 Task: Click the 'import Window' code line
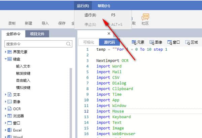tap(111, 106)
